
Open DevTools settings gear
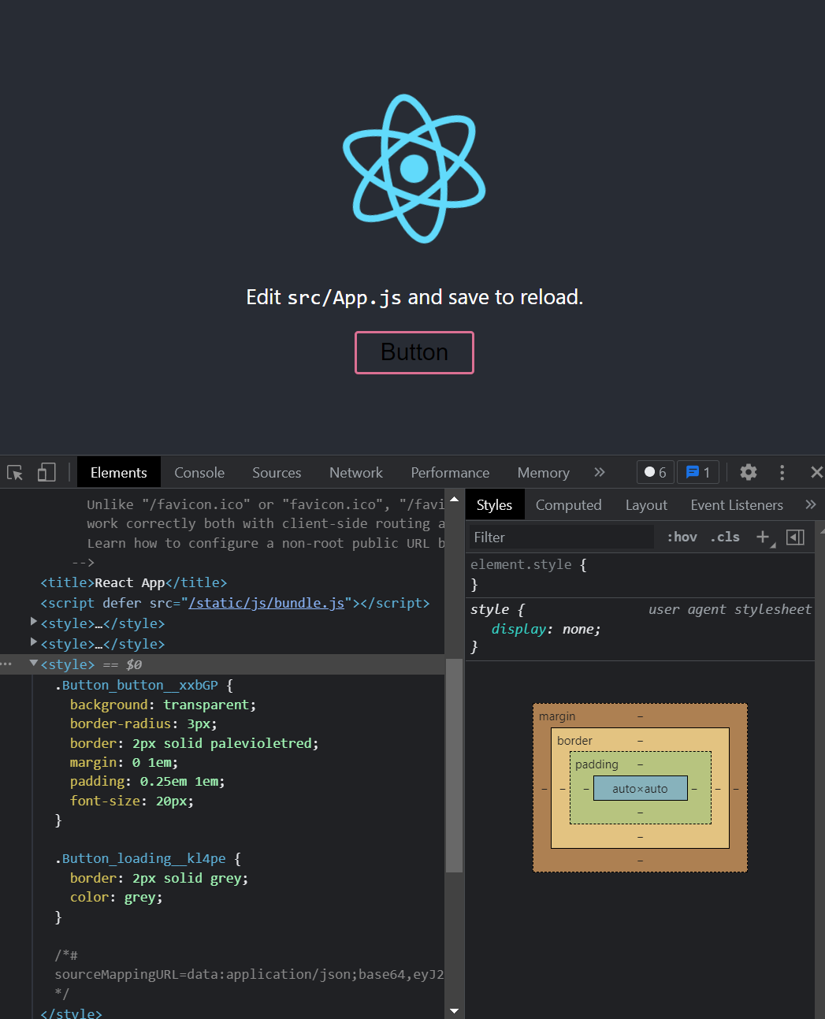(749, 472)
